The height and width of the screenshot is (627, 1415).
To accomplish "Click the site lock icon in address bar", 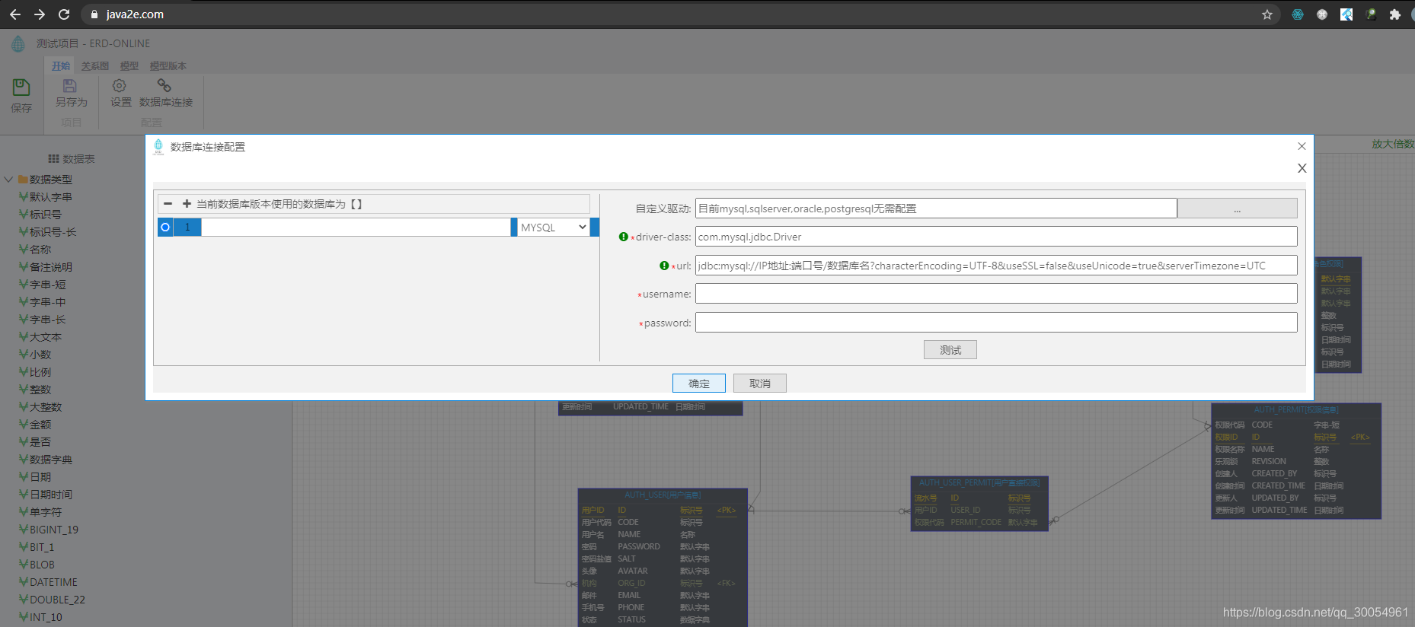I will (x=94, y=14).
